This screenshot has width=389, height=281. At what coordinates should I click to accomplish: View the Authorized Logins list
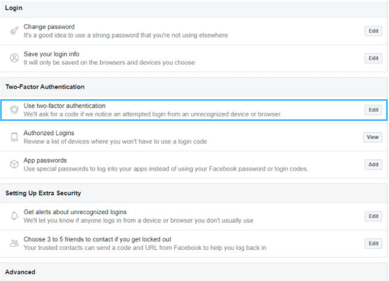[373, 137]
